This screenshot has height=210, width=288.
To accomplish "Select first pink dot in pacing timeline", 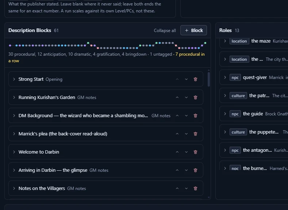I will tap(91, 45).
